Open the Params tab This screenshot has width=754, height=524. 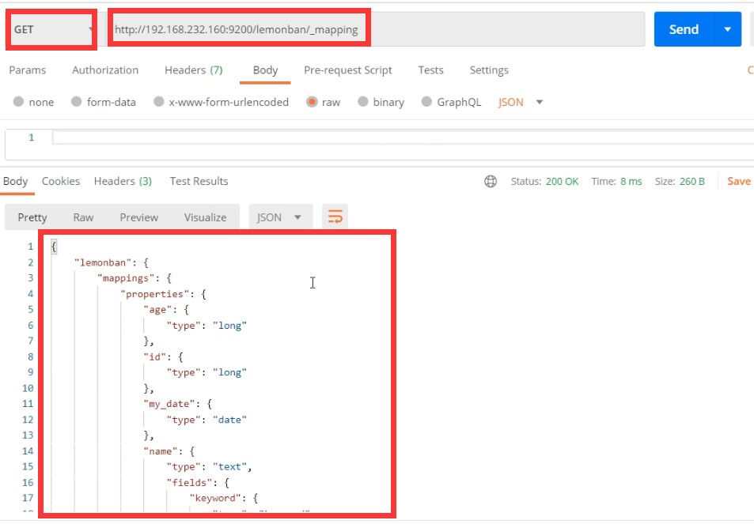pyautogui.click(x=28, y=70)
